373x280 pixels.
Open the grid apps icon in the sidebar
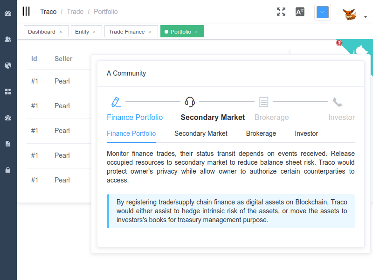pyautogui.click(x=8, y=91)
